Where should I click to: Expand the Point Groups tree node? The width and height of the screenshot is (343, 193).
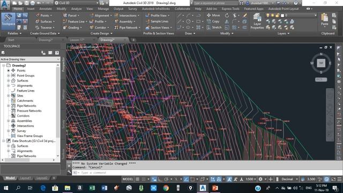9,76
